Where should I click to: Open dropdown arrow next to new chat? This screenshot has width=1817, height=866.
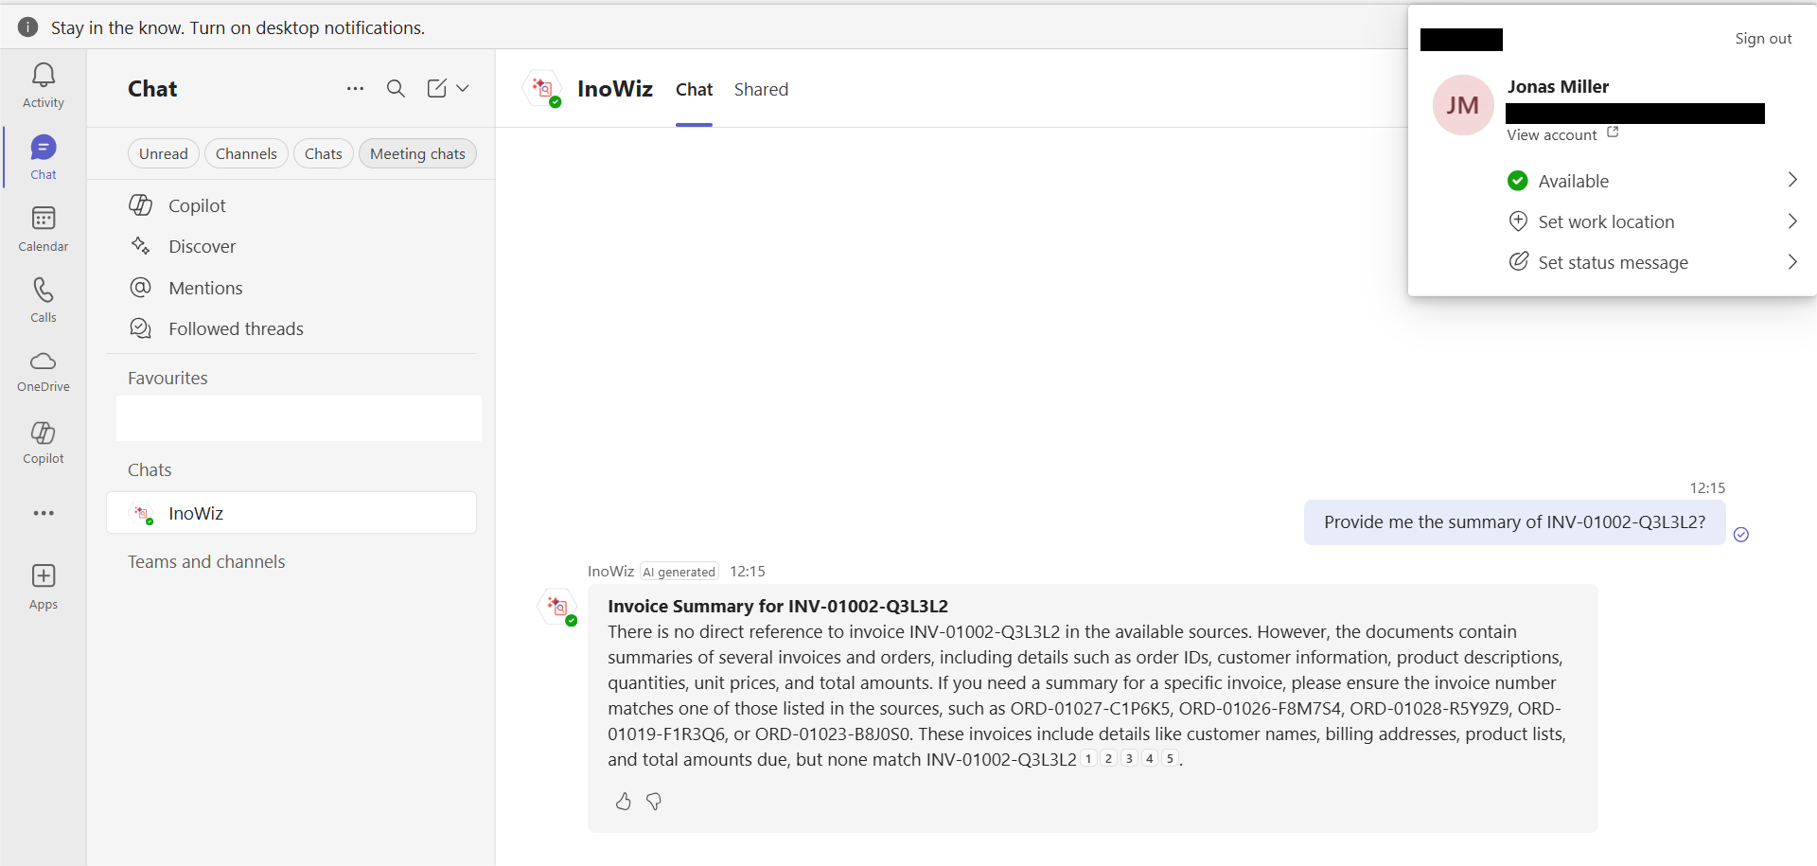(463, 89)
